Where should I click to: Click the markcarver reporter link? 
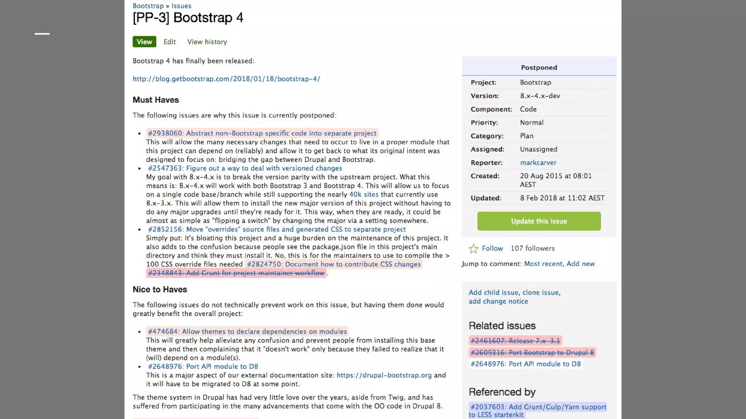coord(538,163)
